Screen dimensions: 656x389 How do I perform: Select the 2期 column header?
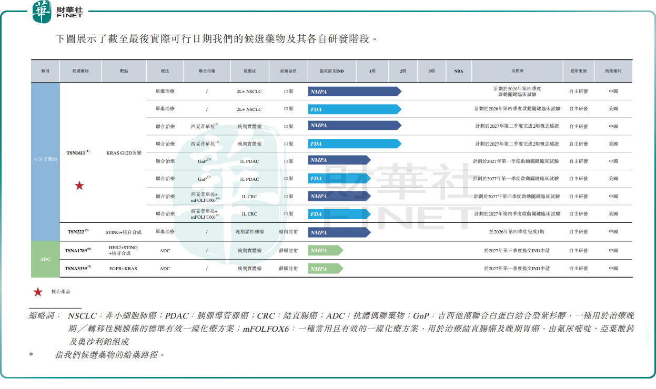[403, 71]
